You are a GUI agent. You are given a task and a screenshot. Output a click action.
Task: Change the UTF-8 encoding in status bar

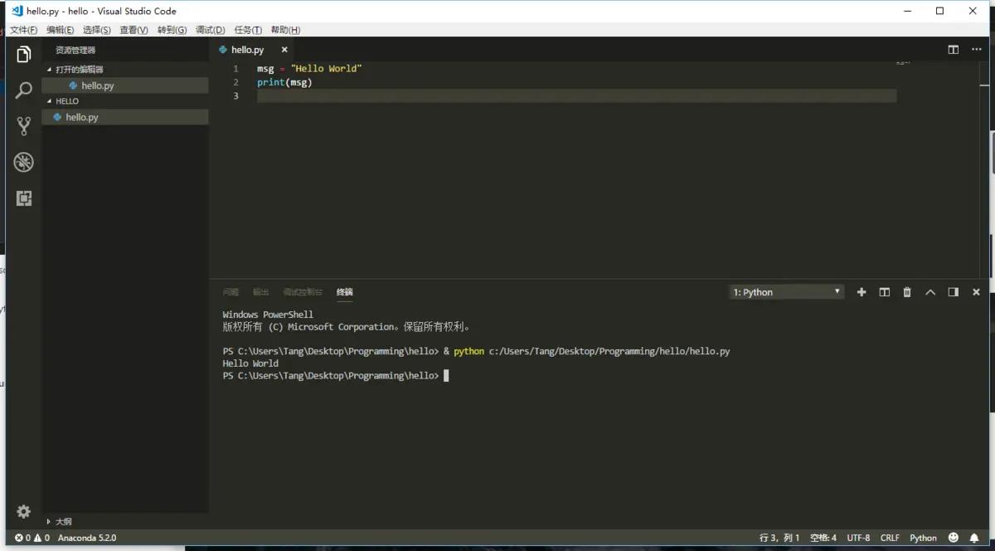858,538
